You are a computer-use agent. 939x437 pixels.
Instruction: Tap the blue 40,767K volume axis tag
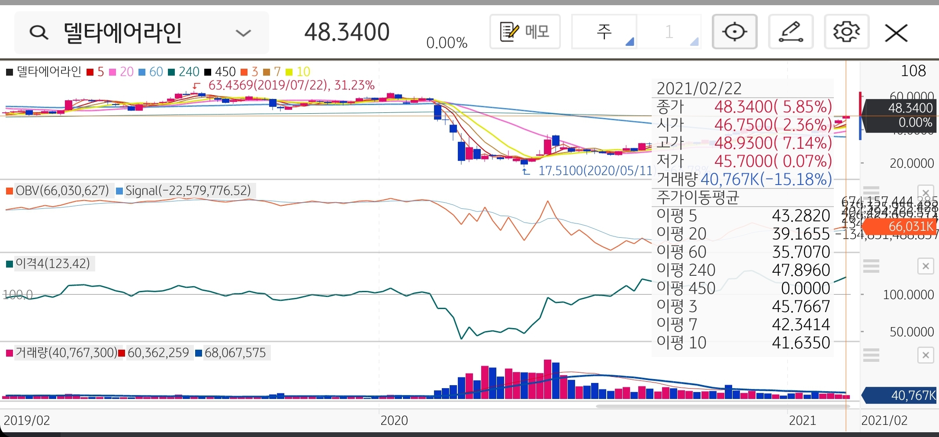(900, 396)
